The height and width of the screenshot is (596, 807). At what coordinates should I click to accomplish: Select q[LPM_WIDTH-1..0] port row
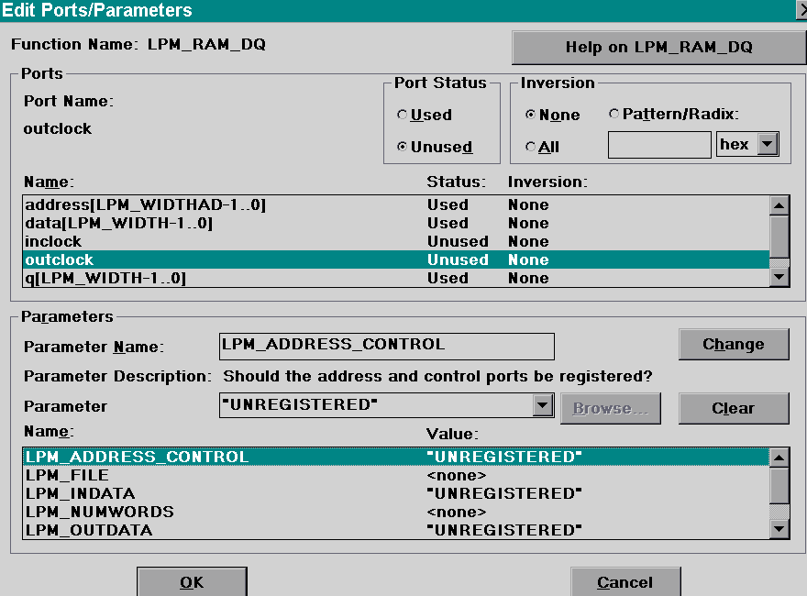click(x=396, y=278)
